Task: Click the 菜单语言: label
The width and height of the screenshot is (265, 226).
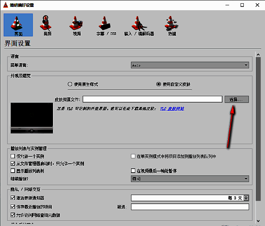Action: point(19,65)
